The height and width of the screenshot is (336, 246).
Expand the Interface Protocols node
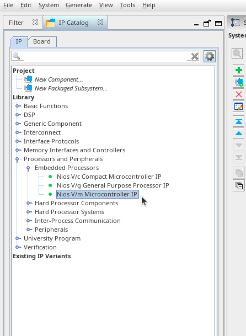18,141
